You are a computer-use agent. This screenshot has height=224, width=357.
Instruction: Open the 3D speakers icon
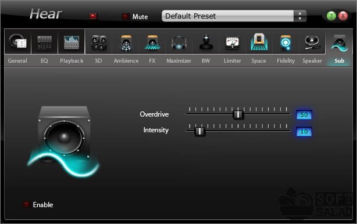[x=99, y=42]
